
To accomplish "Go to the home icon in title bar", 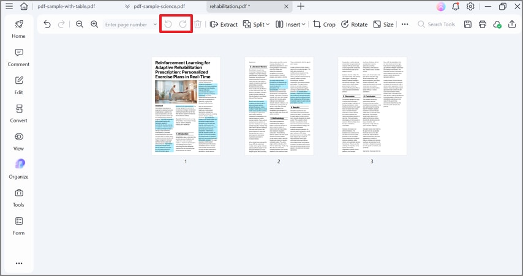I will coord(24,6).
